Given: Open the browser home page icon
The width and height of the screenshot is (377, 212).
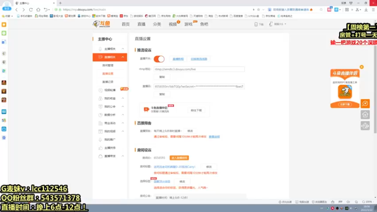Looking at the screenshot, I should coord(38,9).
